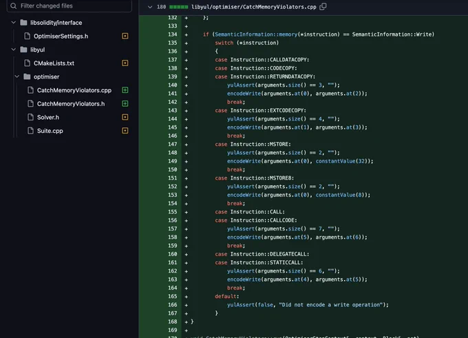Click the file icon of Suite.cpp
The image size is (468, 338).
point(30,131)
